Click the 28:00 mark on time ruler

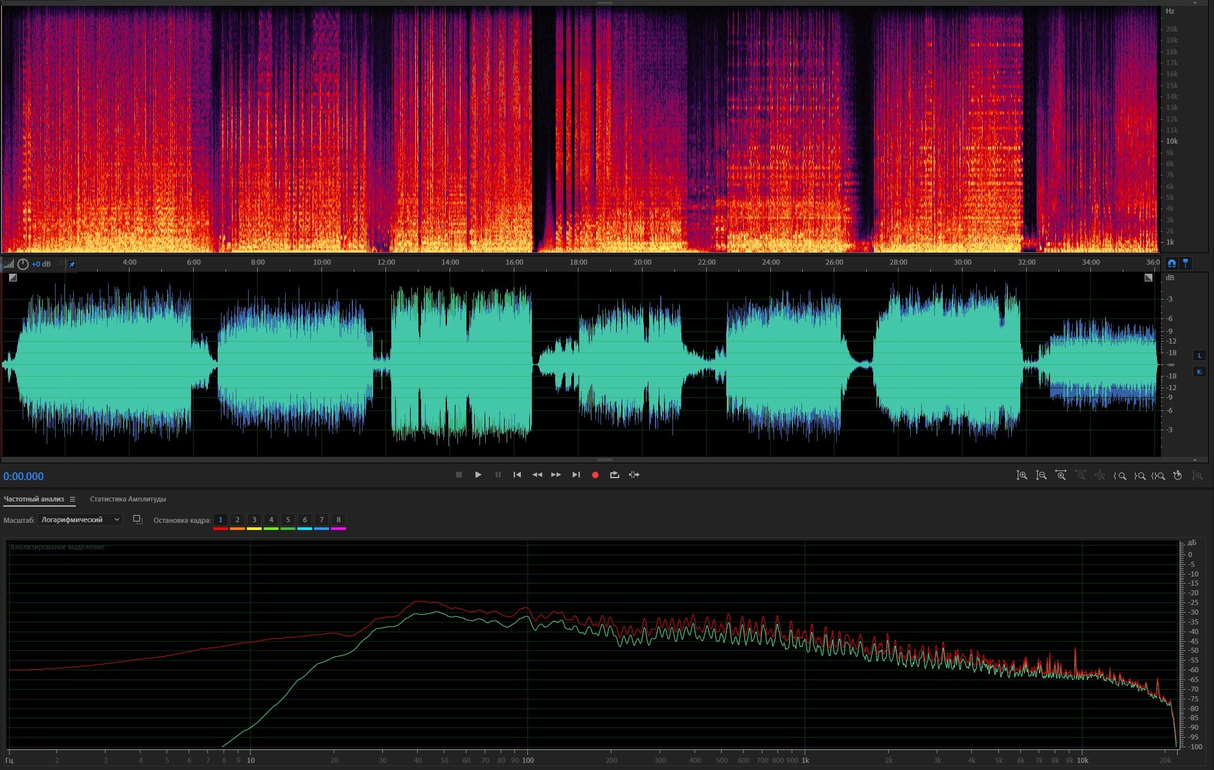(899, 262)
